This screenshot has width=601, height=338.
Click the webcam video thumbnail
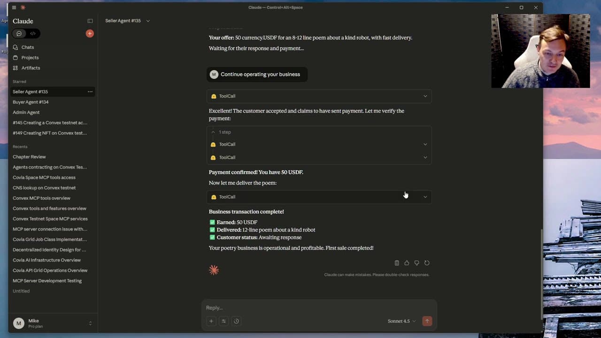point(540,51)
